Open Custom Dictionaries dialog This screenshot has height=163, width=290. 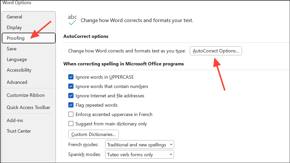point(93,134)
